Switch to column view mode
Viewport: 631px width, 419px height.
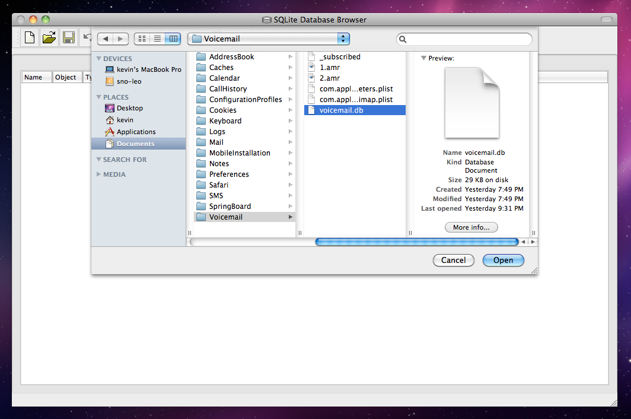(x=173, y=39)
